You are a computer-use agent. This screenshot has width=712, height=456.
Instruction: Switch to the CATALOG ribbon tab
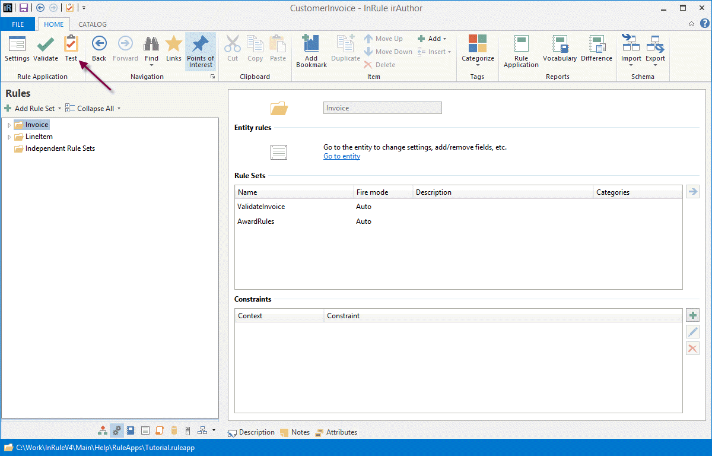coord(93,24)
